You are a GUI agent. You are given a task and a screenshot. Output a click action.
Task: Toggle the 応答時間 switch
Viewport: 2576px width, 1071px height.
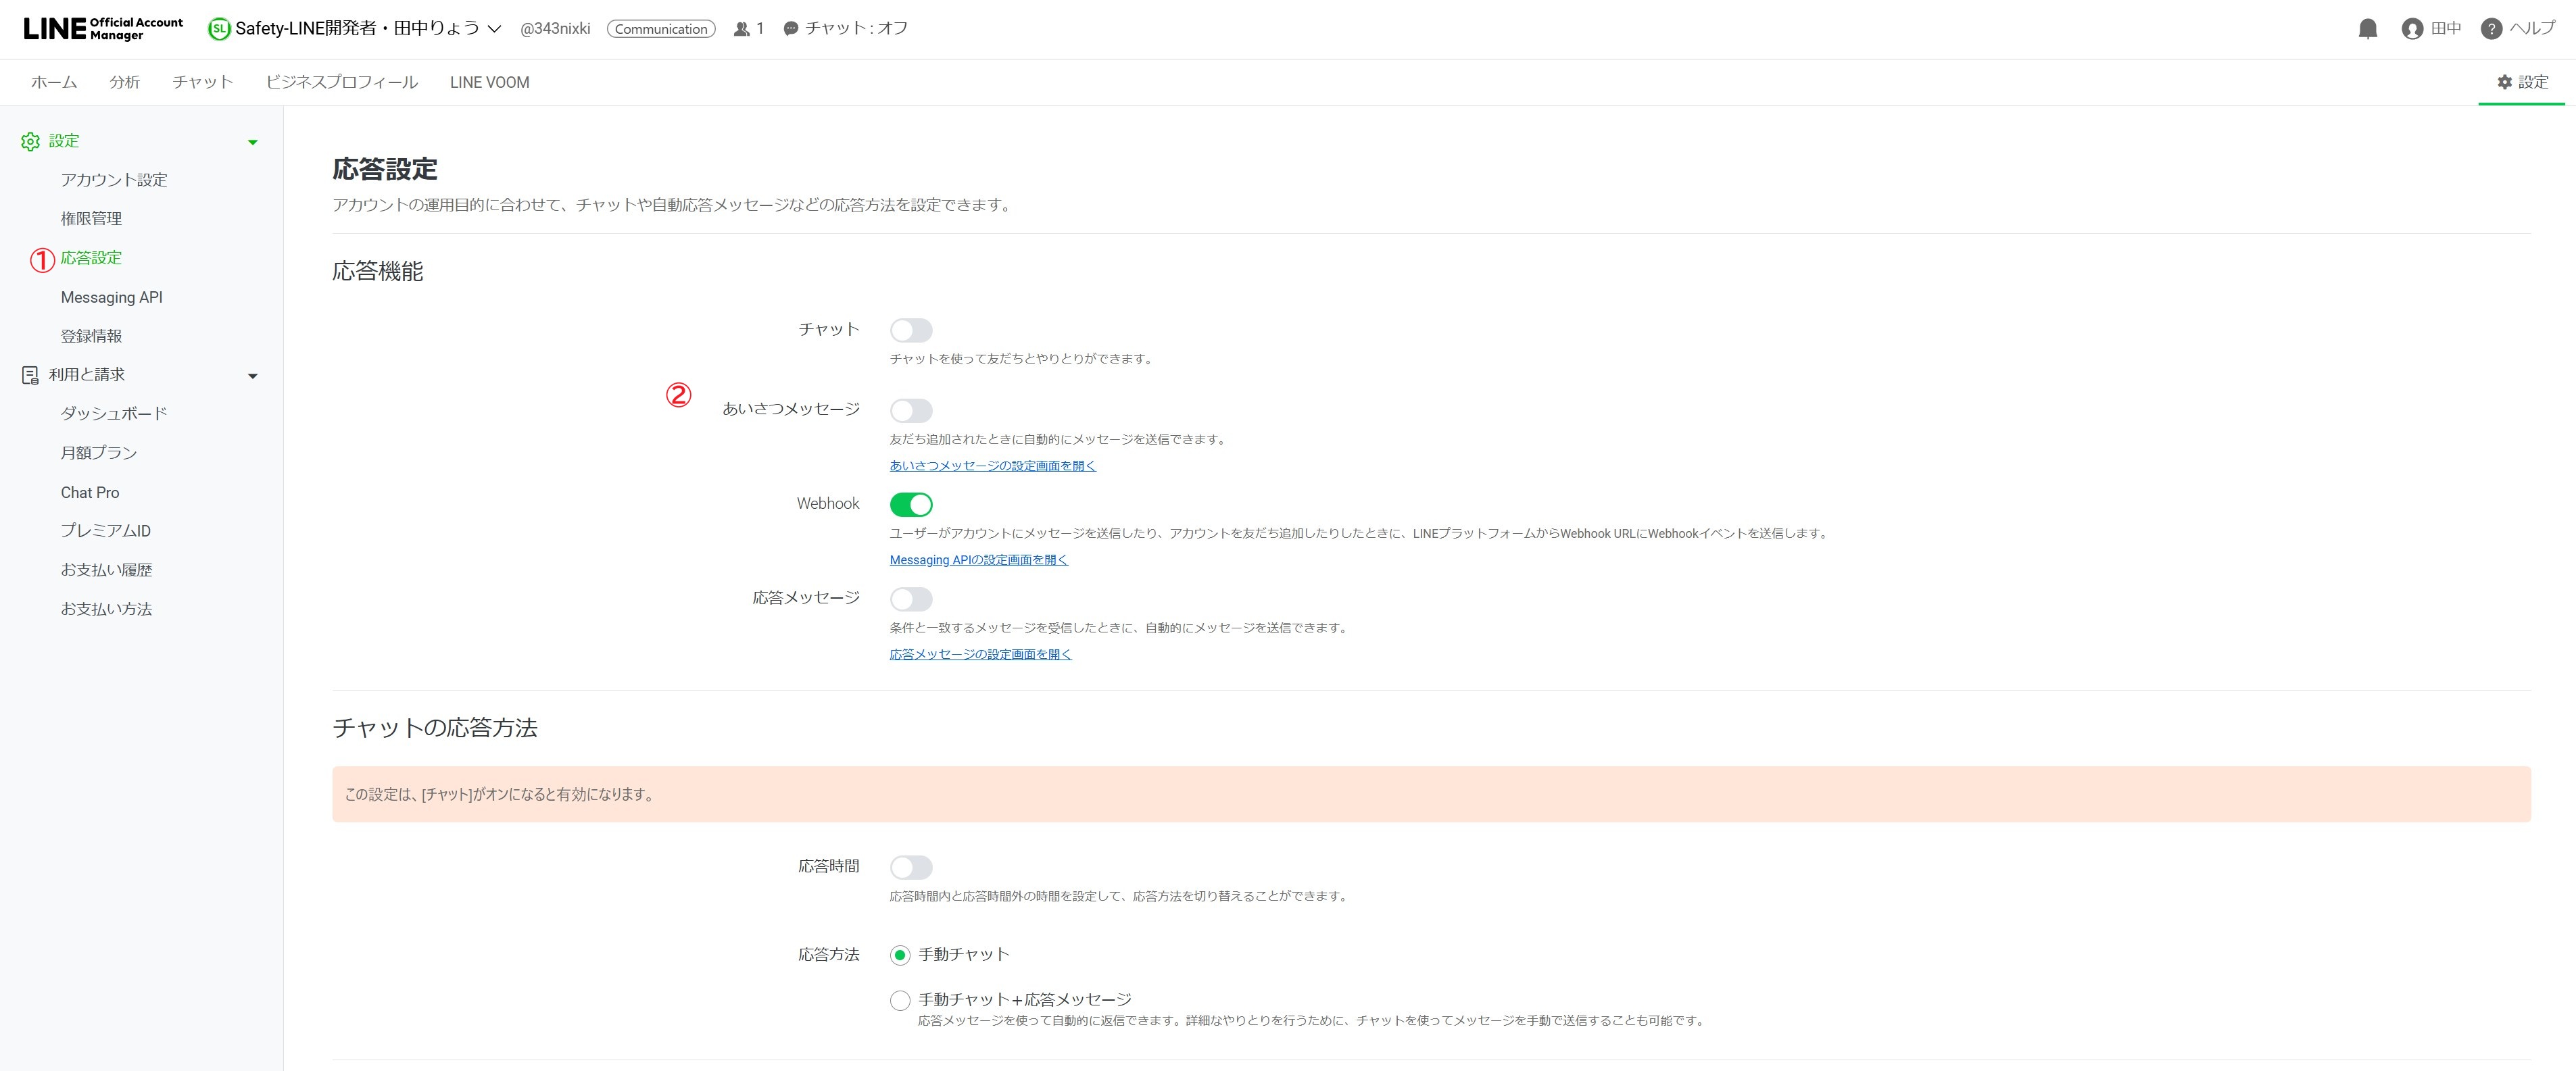point(911,867)
